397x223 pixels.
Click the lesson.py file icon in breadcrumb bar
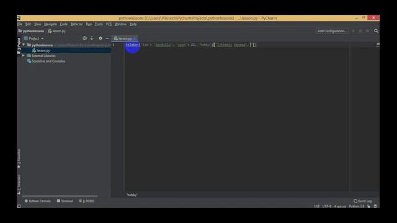[50, 31]
